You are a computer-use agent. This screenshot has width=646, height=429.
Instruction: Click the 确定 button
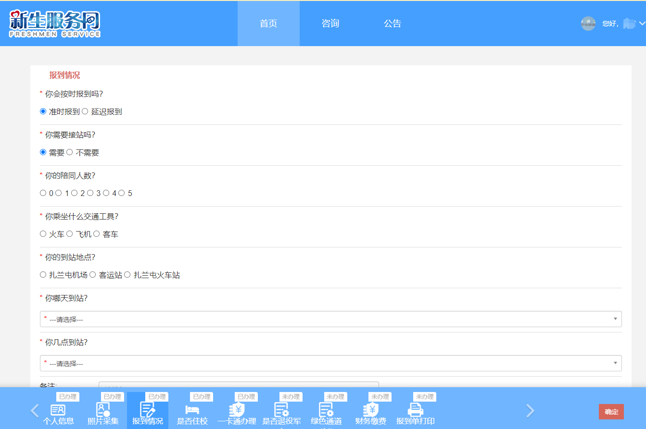pos(611,412)
